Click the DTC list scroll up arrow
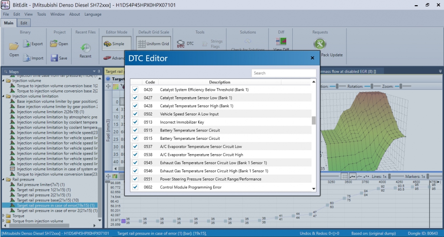This screenshot has height=237, width=444. click(x=313, y=82)
